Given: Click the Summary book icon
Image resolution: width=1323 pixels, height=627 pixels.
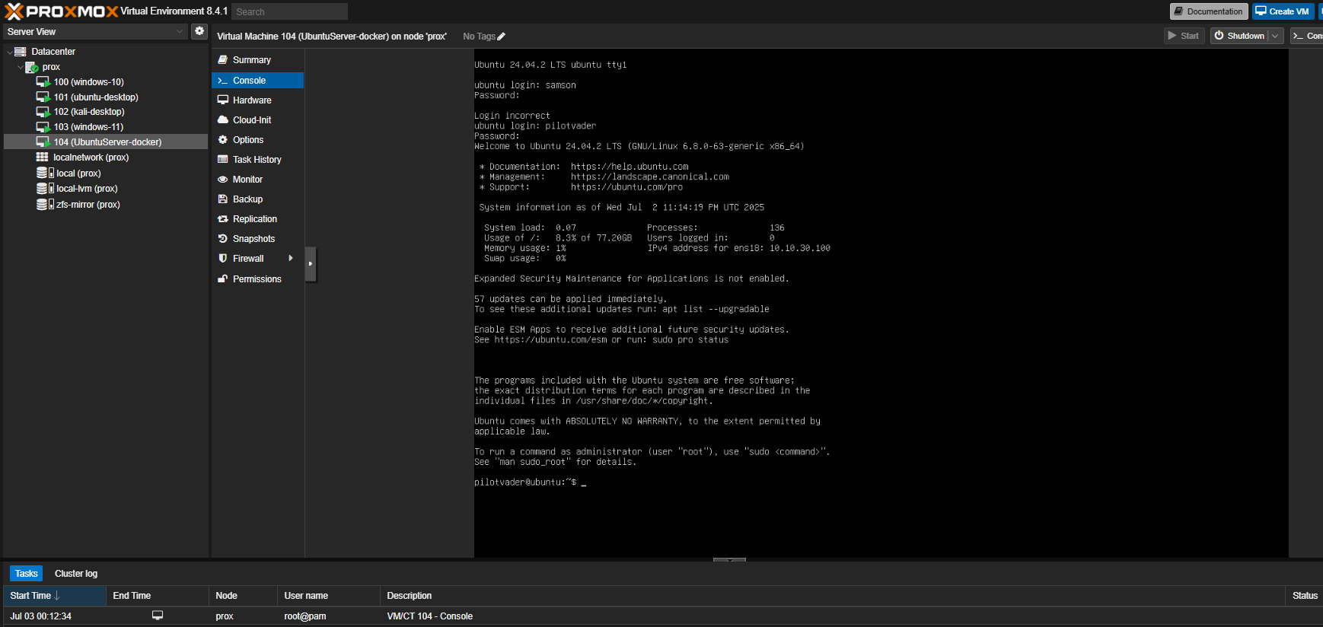Looking at the screenshot, I should click(x=223, y=60).
